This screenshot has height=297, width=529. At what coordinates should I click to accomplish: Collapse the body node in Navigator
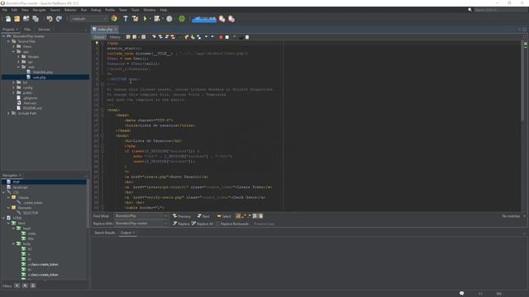click(13, 244)
